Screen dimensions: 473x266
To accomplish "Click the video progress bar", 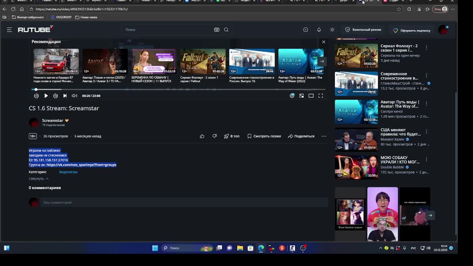I will coord(177,89).
